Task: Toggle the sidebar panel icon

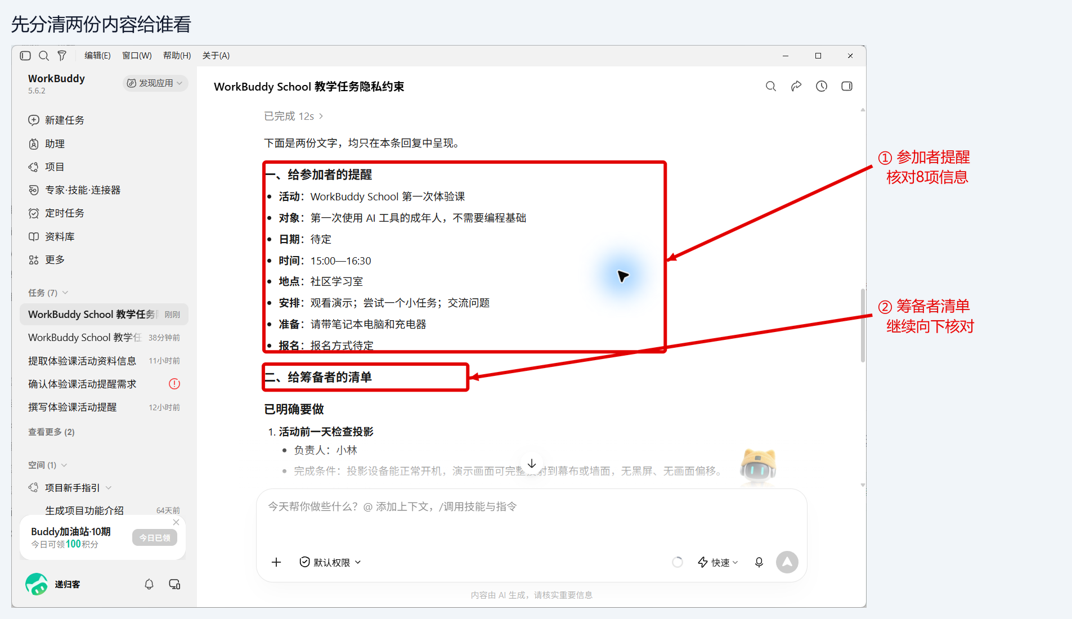Action: (25, 56)
